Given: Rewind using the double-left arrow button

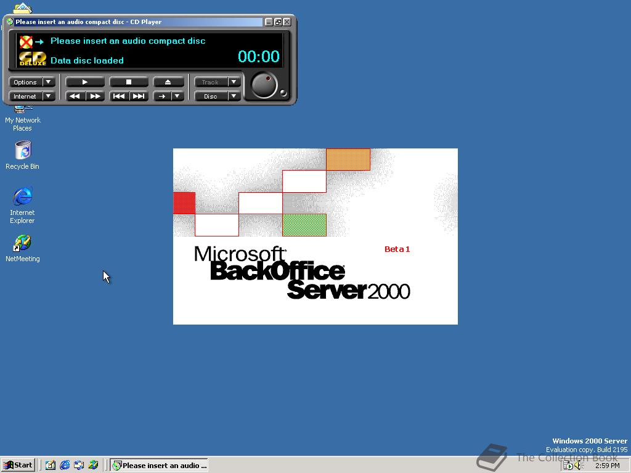Looking at the screenshot, I should 75,96.
